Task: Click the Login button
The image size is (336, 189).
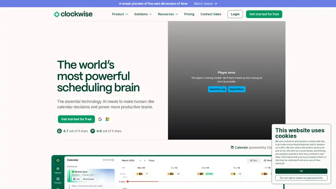Action: [235, 14]
